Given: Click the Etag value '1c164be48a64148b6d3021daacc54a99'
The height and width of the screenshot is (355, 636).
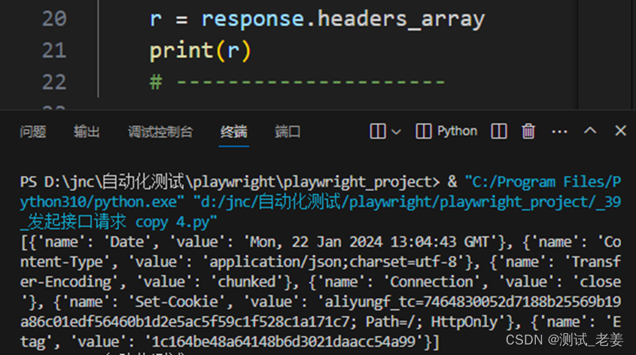Looking at the screenshot, I should 284,341.
